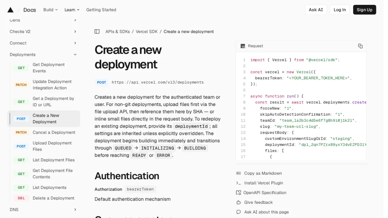
Task: Click the READY status code label
Action: pyautogui.click(x=139, y=155)
